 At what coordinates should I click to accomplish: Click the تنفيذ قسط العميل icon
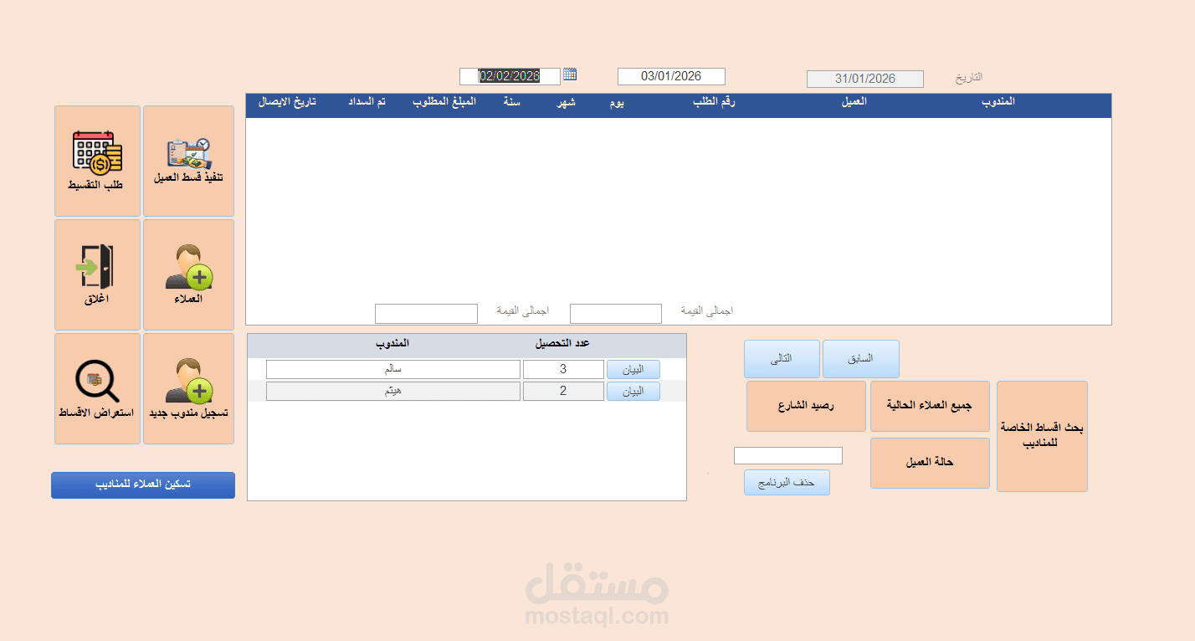(x=188, y=154)
